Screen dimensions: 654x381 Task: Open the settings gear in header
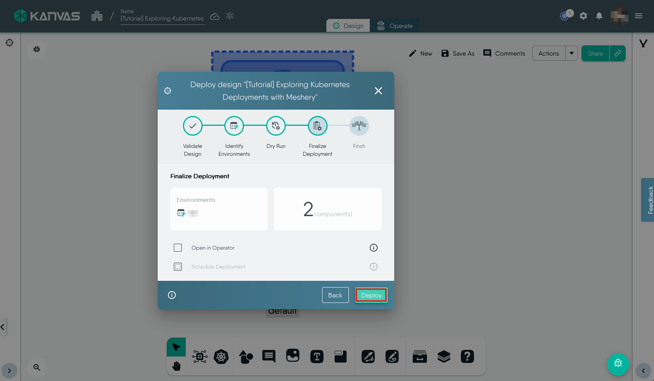pyautogui.click(x=583, y=16)
